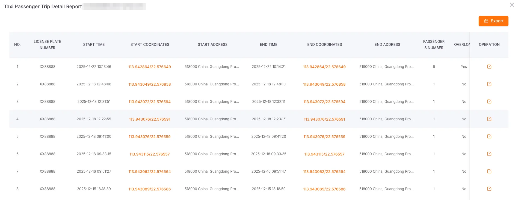Screen dimensions: 518x200
Task: Open start coordinates 113.942864/22.576649 link
Action: (x=150, y=67)
